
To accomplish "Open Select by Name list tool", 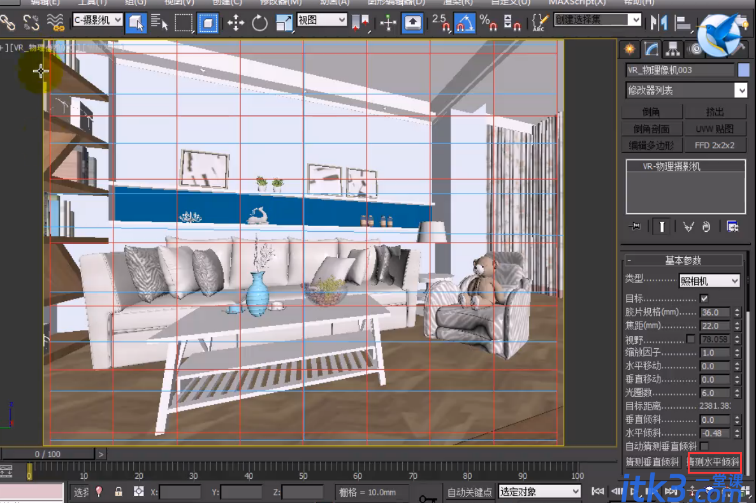I will (x=159, y=22).
